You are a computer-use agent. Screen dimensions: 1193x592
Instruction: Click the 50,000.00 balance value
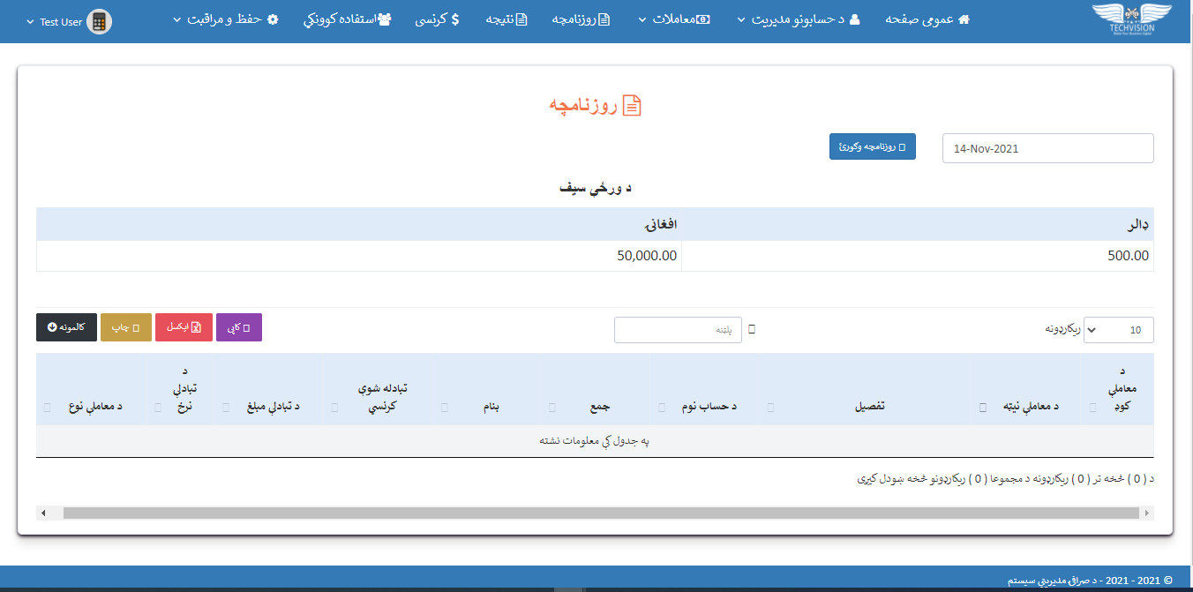click(x=647, y=256)
